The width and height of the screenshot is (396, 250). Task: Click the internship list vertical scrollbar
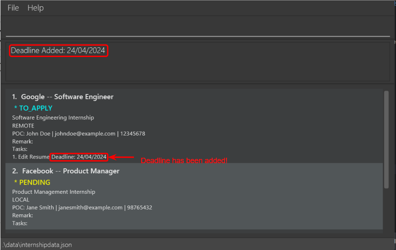386,140
